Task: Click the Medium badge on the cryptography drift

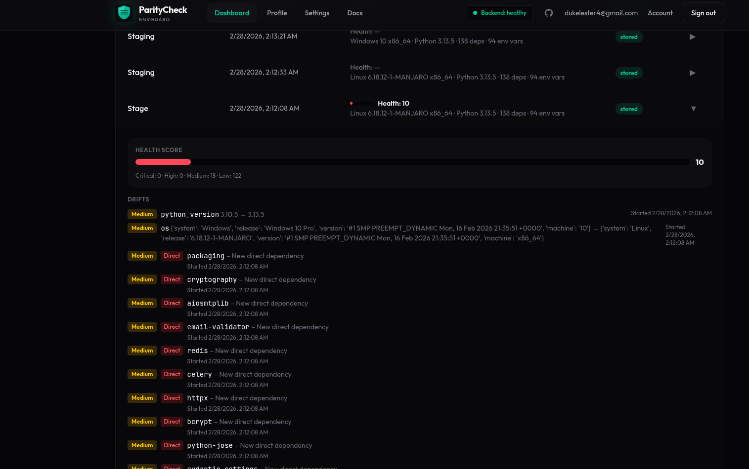Action: point(142,279)
